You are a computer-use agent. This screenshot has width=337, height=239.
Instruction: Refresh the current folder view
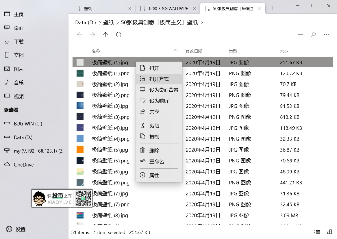pos(119,35)
